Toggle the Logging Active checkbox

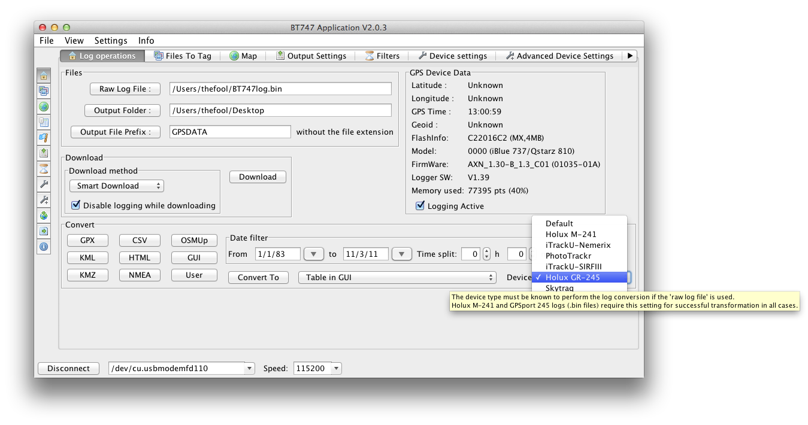(420, 206)
